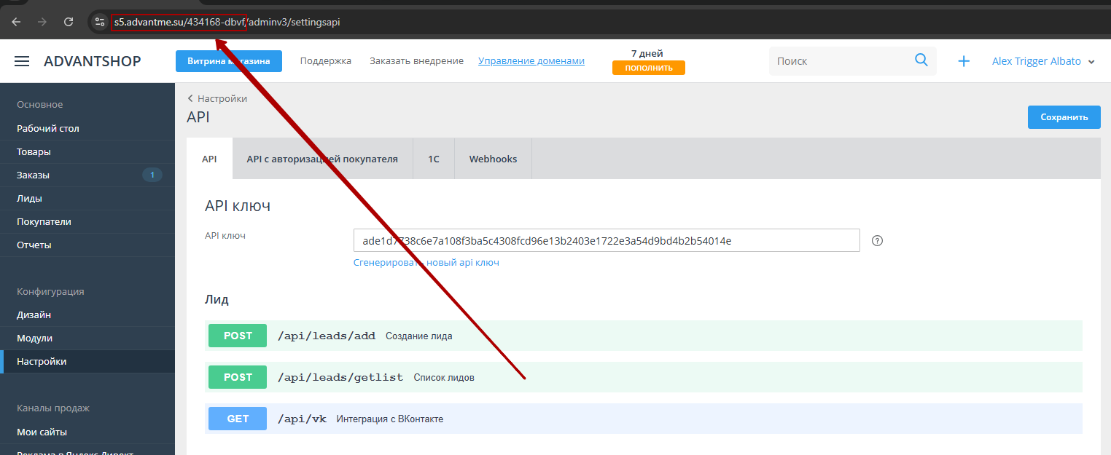Image resolution: width=1111 pixels, height=455 pixels.
Task: Open Заказы in the sidebar
Action: pos(34,175)
